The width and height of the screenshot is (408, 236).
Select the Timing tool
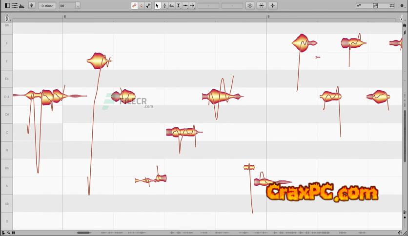[185, 5]
